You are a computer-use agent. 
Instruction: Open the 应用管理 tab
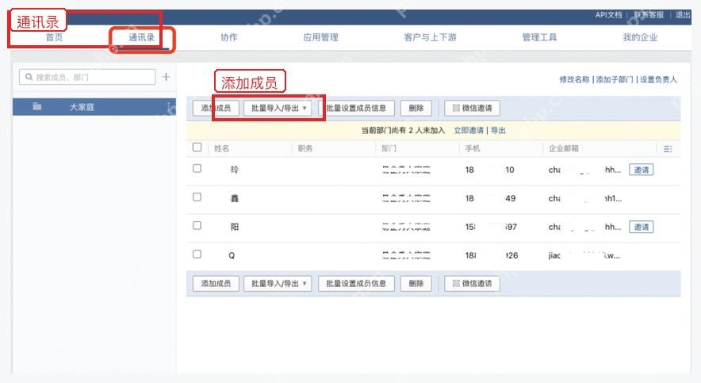[x=320, y=37]
